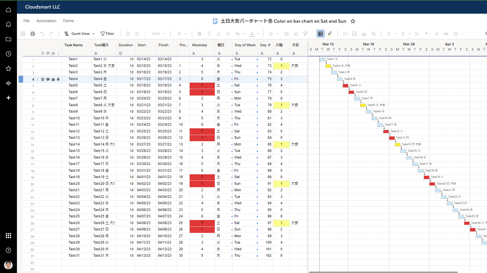Click the Print icon in toolbar

pos(33,34)
